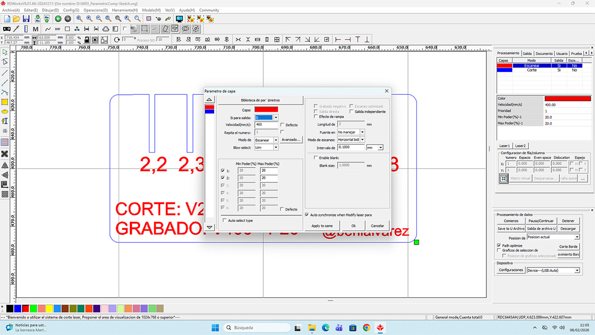Screen dimensions: 595x335
Task: Check the Enable blank option
Action: point(315,158)
